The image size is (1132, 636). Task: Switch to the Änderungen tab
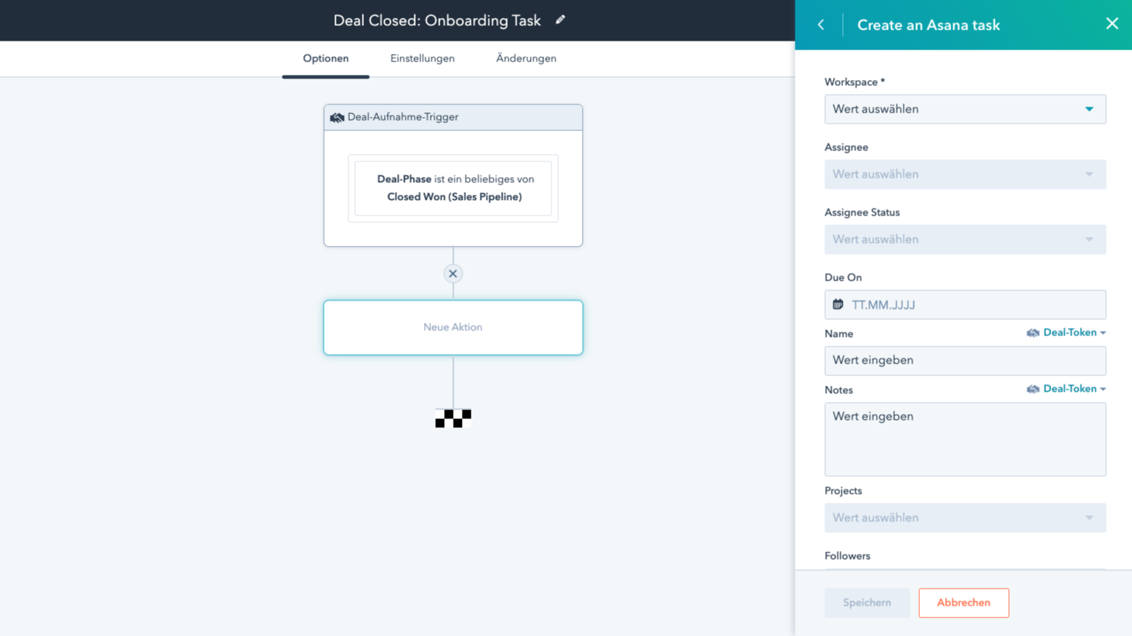tap(526, 58)
